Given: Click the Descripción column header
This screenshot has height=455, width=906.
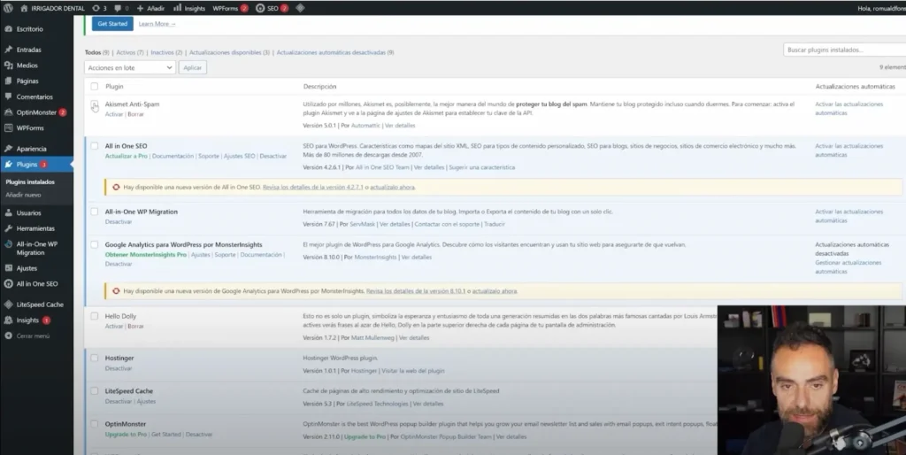Looking at the screenshot, I should tap(319, 86).
